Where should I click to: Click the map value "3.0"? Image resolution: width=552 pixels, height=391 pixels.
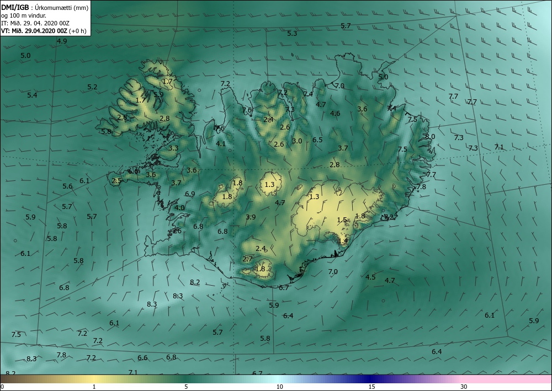click(297, 141)
